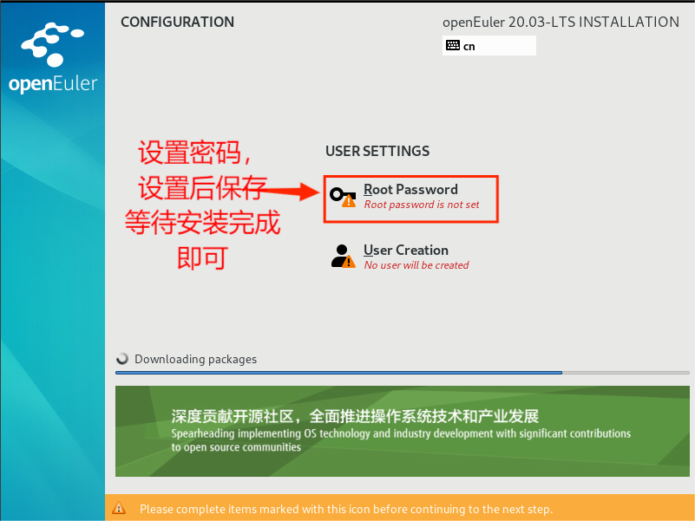Screen dimensions: 695x521
Task: Click the USER SETTINGS heading
Action: click(x=377, y=151)
